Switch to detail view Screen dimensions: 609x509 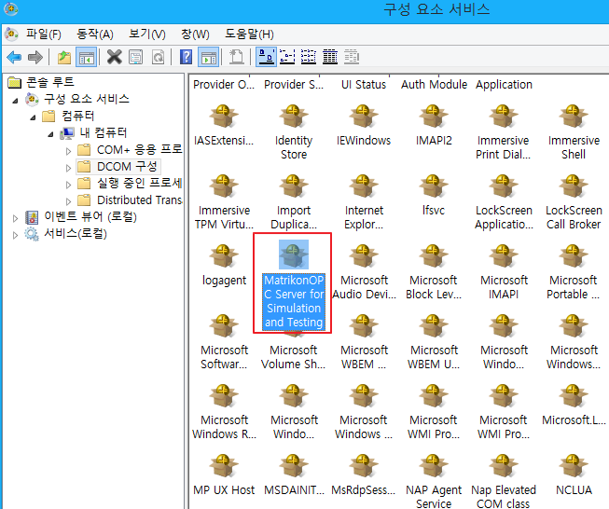click(x=330, y=58)
